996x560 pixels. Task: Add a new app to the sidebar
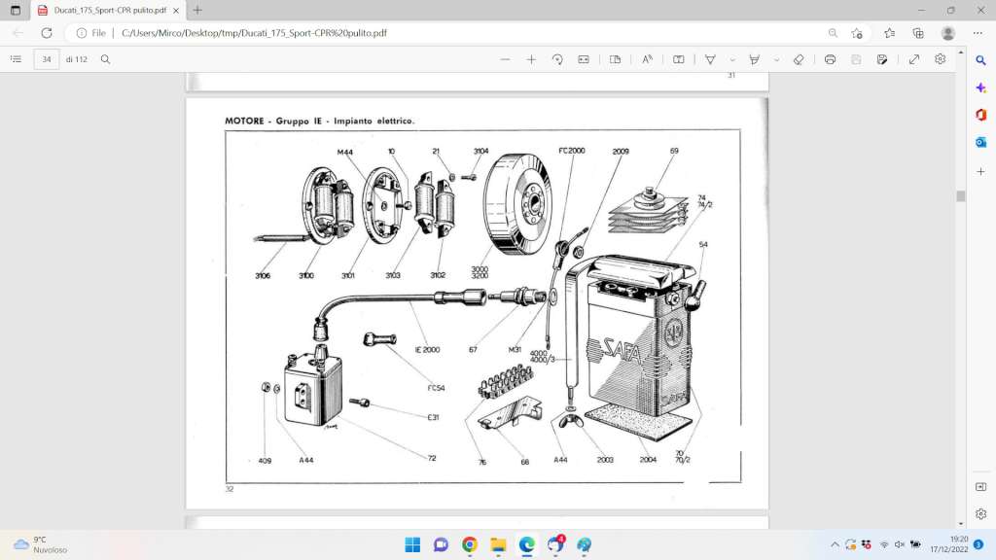980,171
